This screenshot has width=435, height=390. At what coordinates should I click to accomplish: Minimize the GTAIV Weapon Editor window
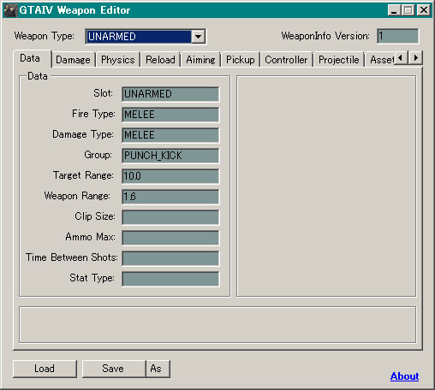click(x=394, y=10)
